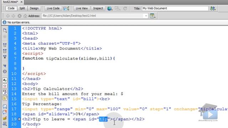Click the '<meta charset="UTF-8">' line
The width and height of the screenshot is (228, 128).
click(x=51, y=43)
